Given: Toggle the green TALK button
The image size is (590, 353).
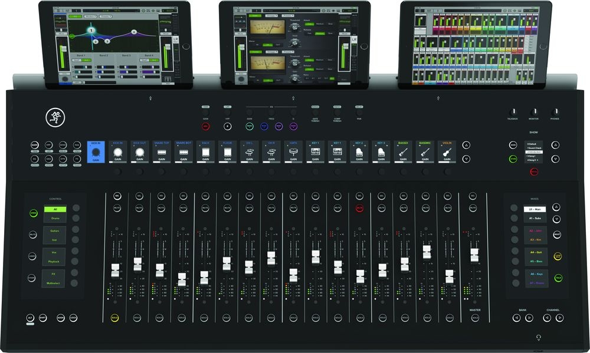Looking at the screenshot, I should 557,276.
